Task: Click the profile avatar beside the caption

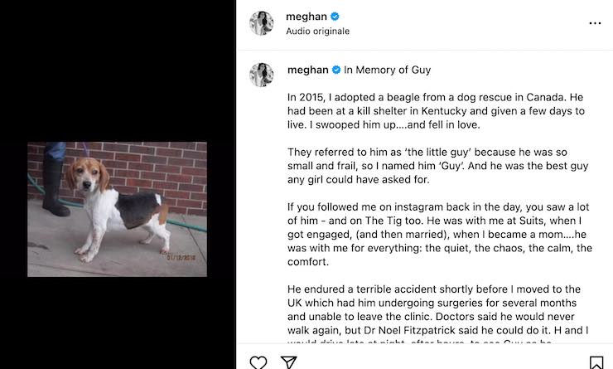Action: [x=262, y=75]
